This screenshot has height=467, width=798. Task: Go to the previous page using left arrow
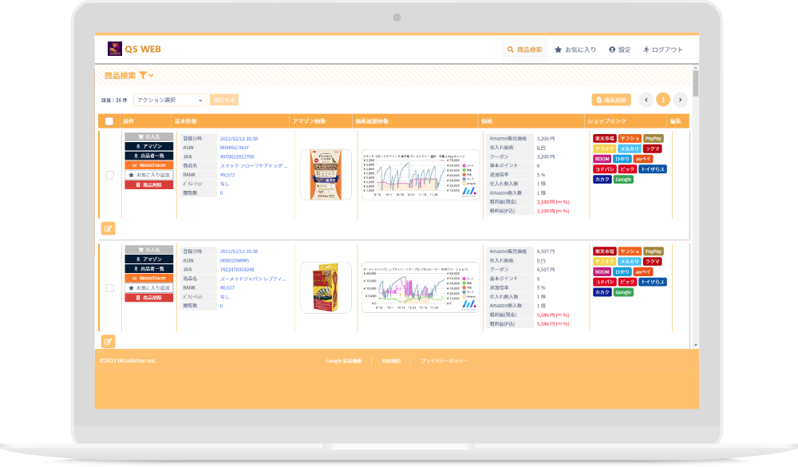click(646, 100)
